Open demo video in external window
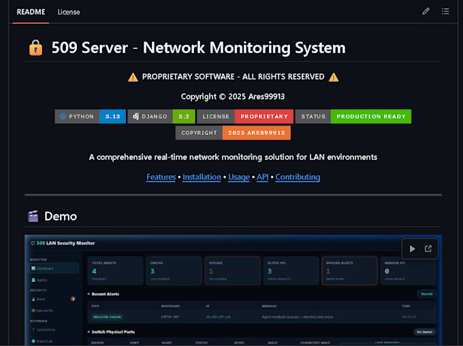The width and height of the screenshot is (463, 346). (x=428, y=249)
